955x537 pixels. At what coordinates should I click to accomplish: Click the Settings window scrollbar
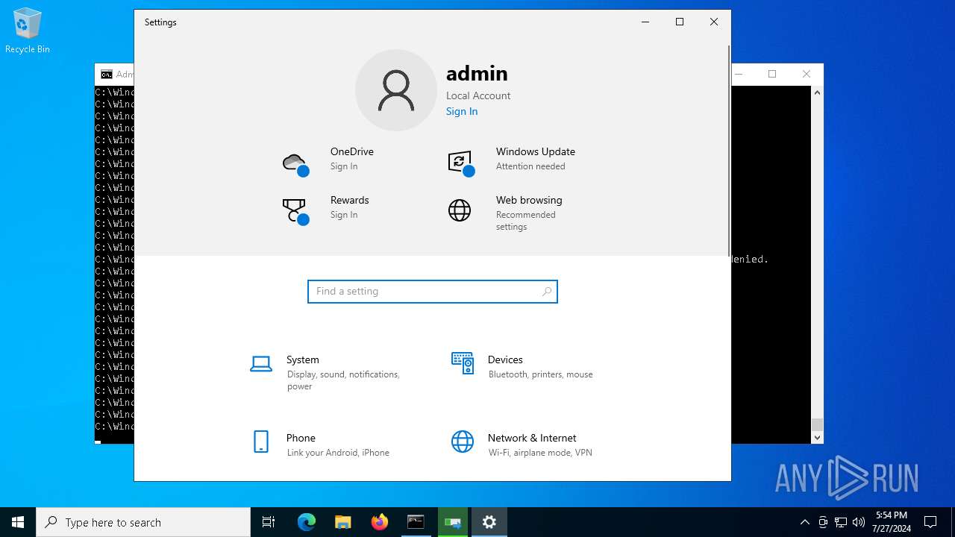(x=728, y=149)
